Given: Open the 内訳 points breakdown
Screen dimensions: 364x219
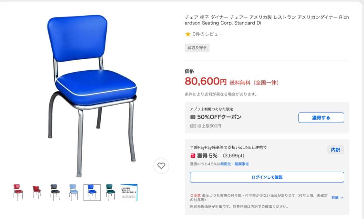Looking at the screenshot, I should click(x=335, y=149).
